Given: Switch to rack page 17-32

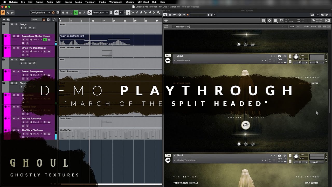Looking at the screenshot, I should 299,26.
